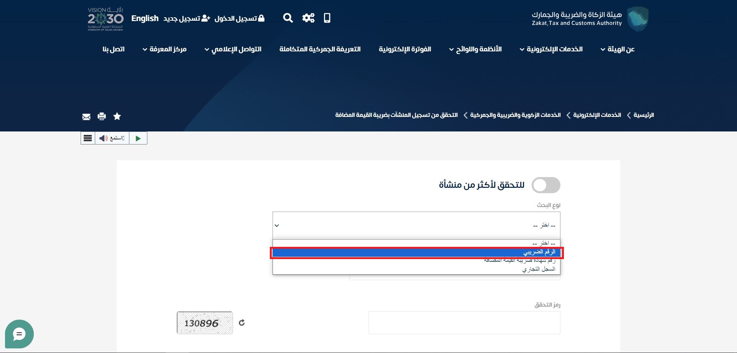Refresh the captcha code 130896
This screenshot has height=353, width=737.
pyautogui.click(x=242, y=323)
